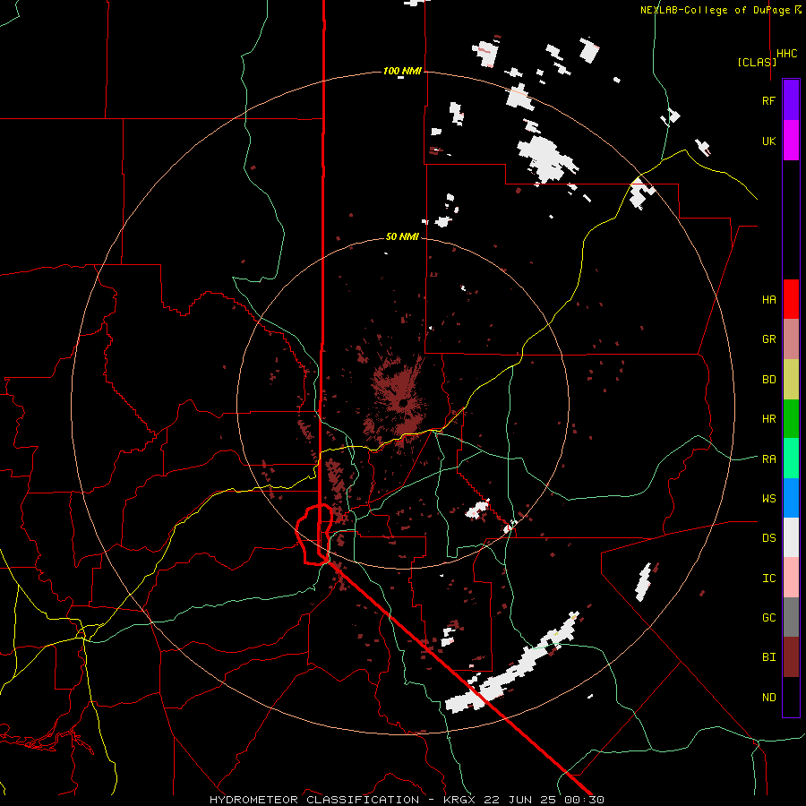The width and height of the screenshot is (806, 806).
Task: Click the BI brown legend swatch
Action: click(x=791, y=657)
